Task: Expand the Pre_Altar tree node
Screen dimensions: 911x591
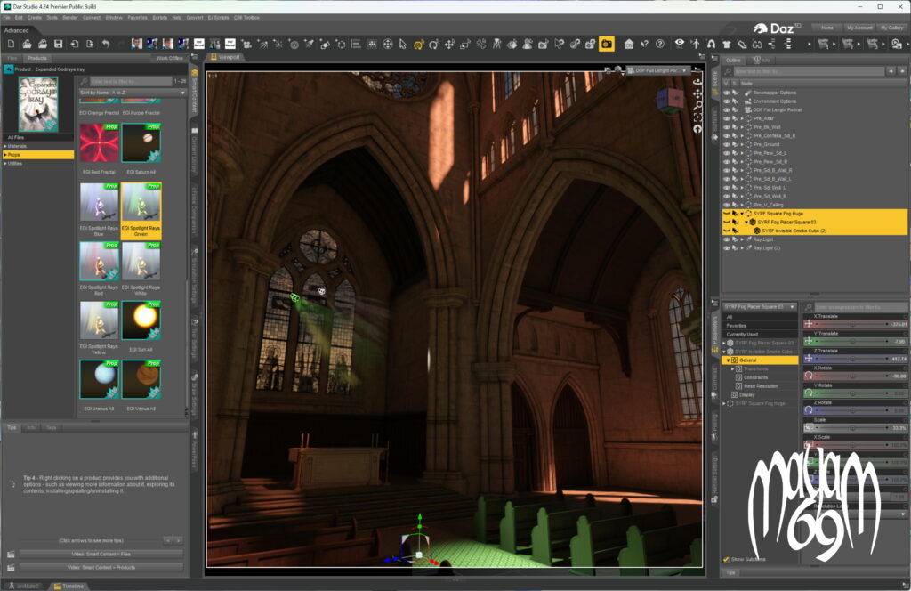Action: click(x=742, y=118)
